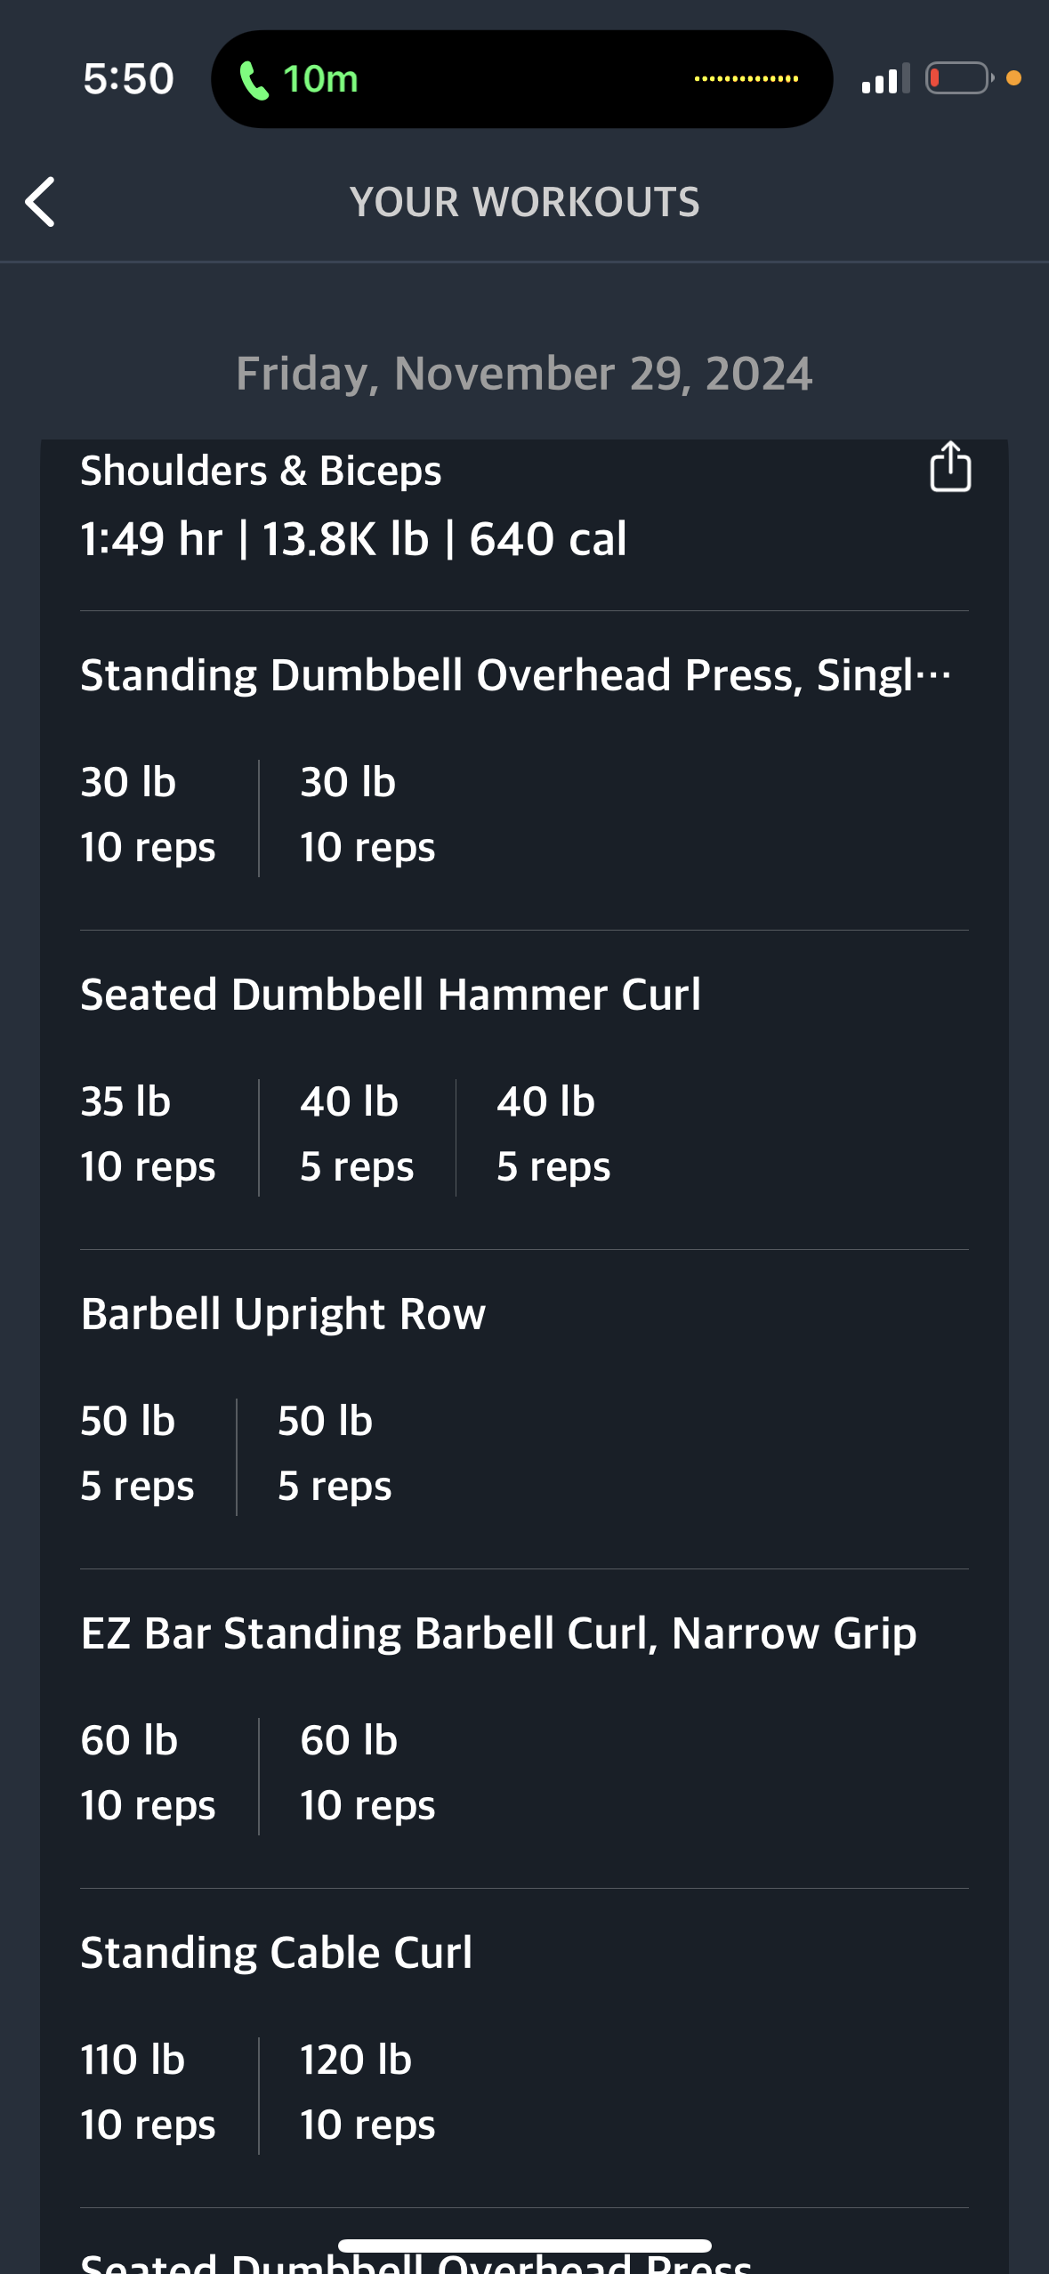This screenshot has width=1049, height=2274.
Task: Select the 35 lb hammer curl set
Action: 148,1133
